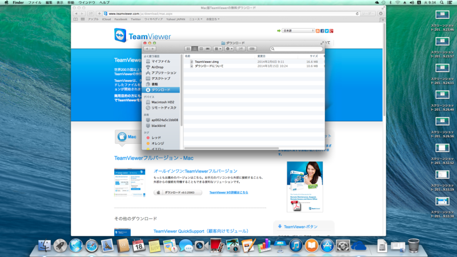The width and height of the screenshot is (457, 257).
Task: Click the ダウンロード v9.0.25963 button
Action: tap(178, 192)
